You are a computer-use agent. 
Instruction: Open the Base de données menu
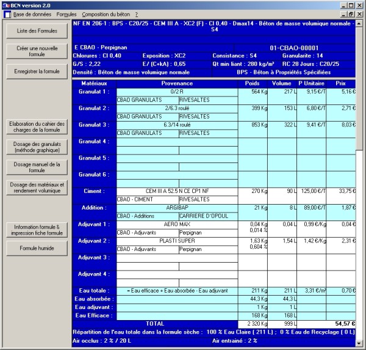32,13
